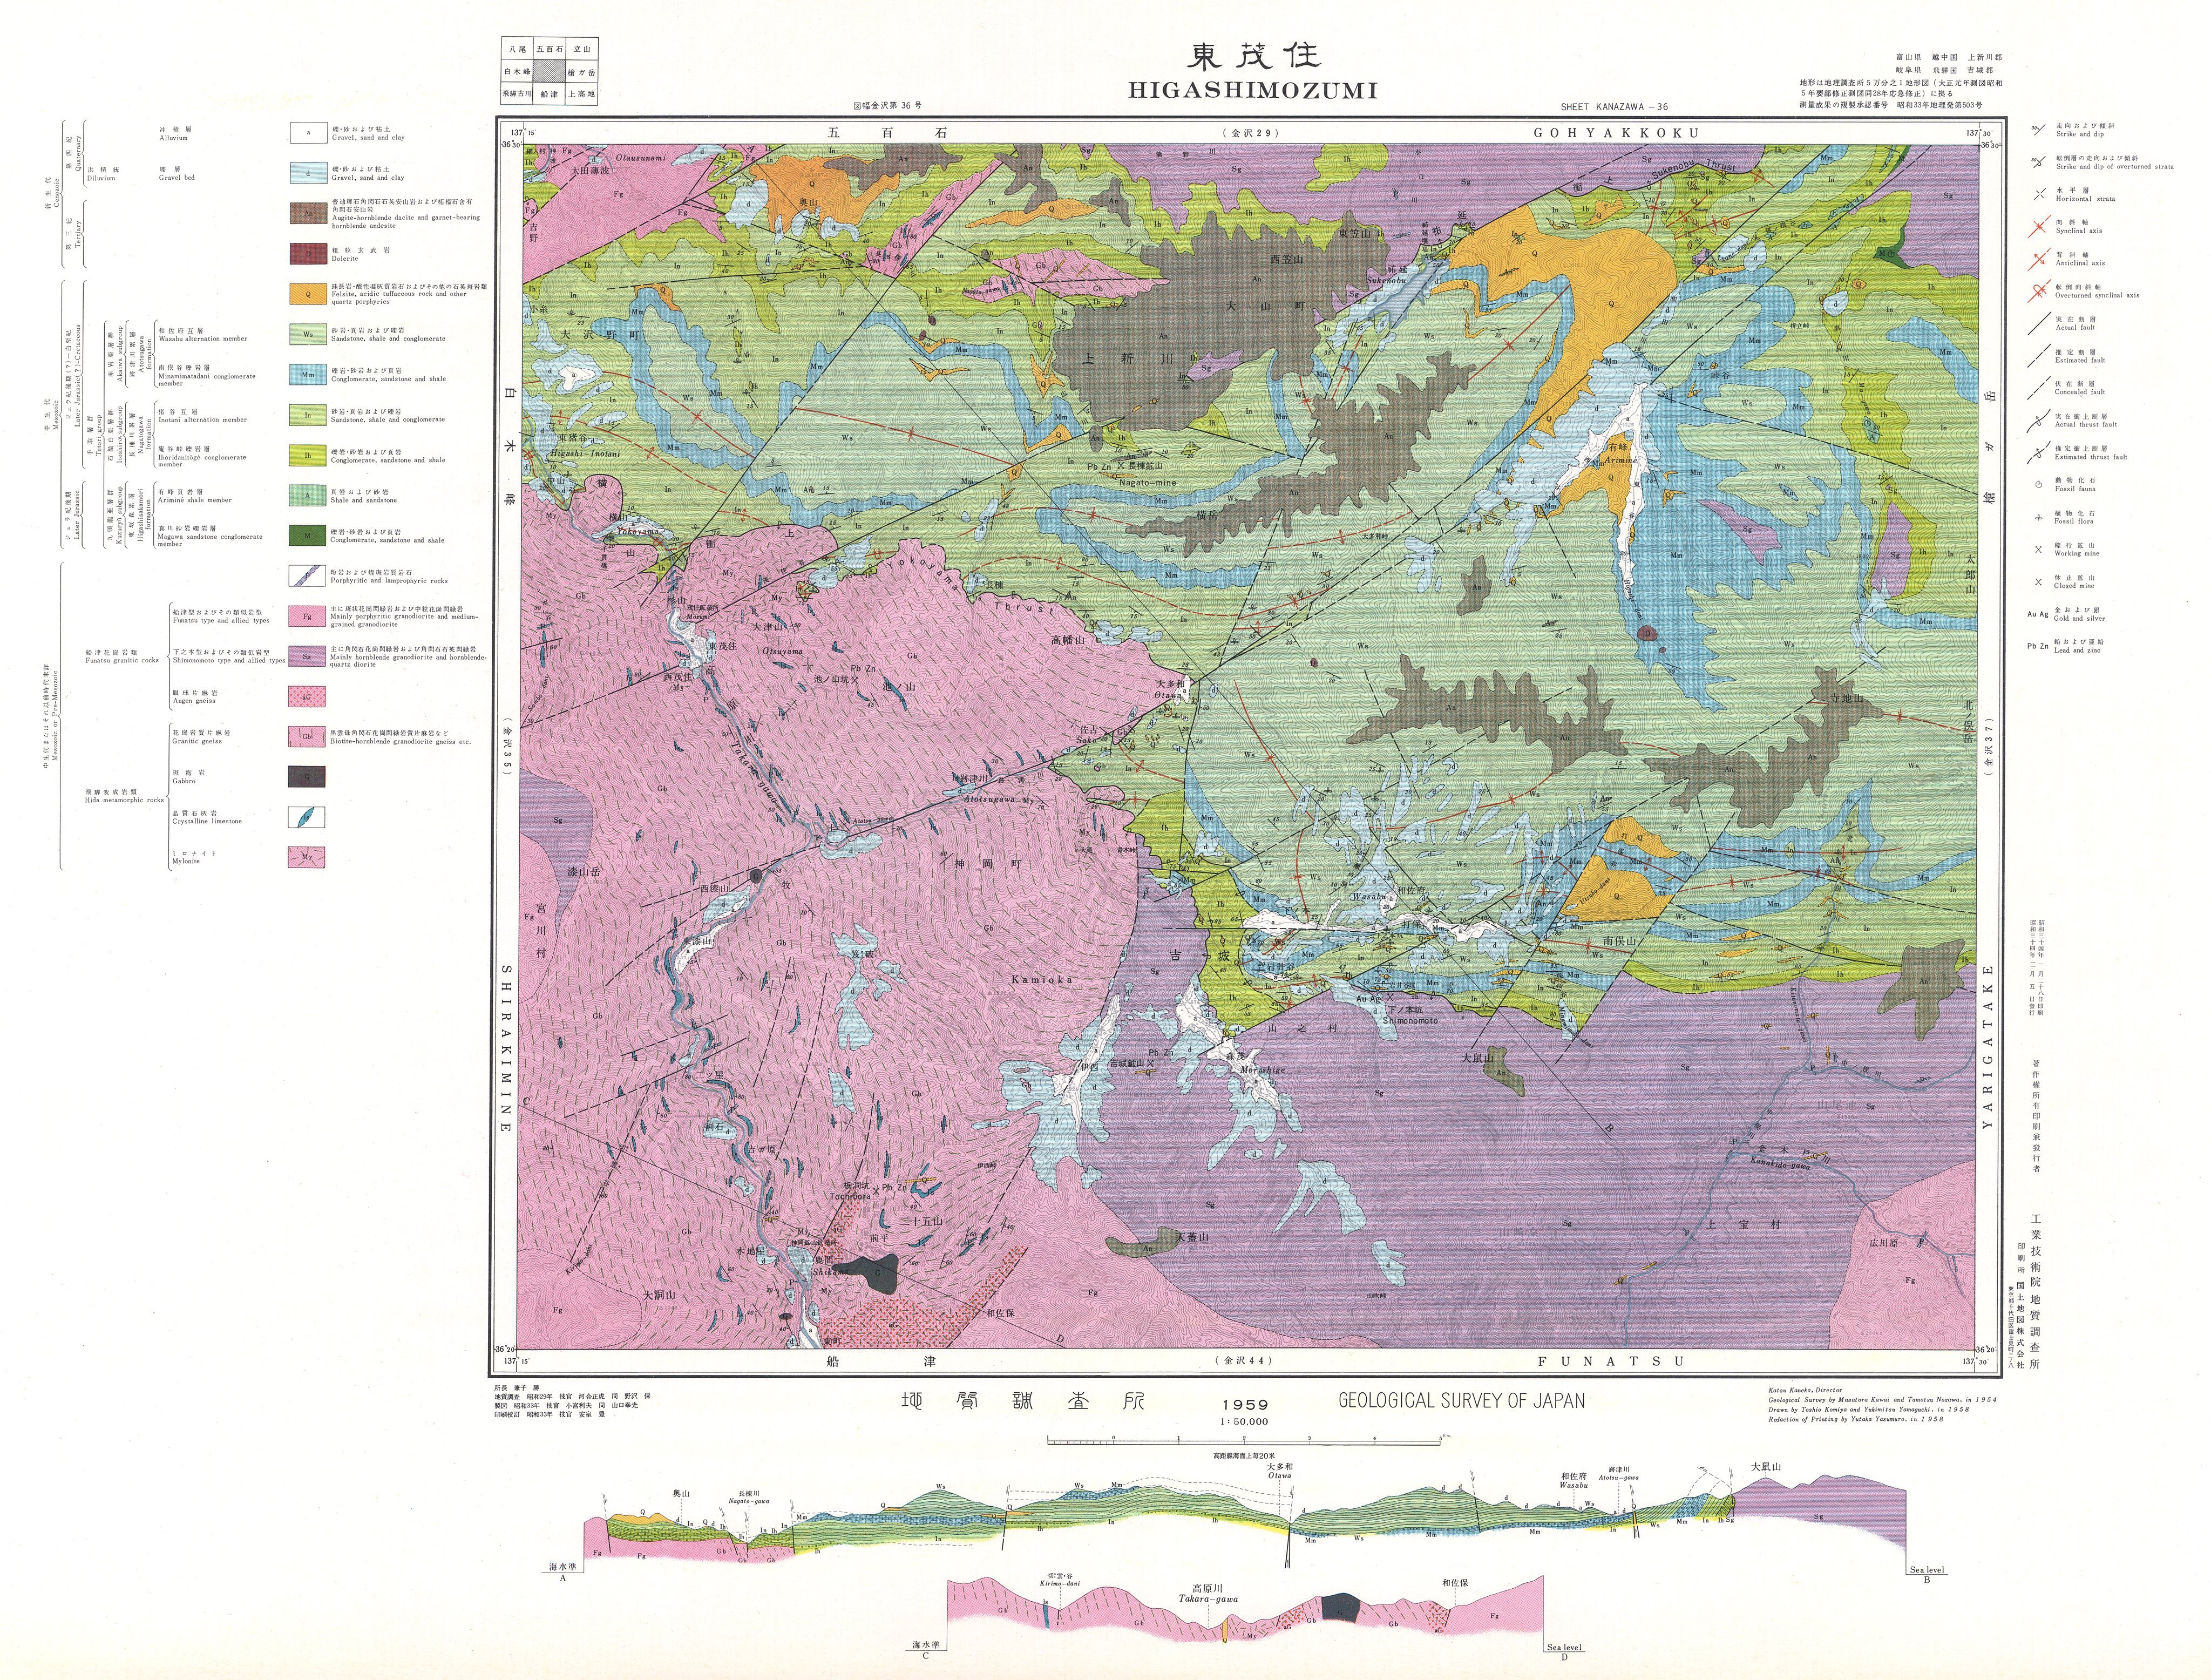Click the Nagato-mine label on map
The height and width of the screenshot is (1680, 2211).
[x=1147, y=482]
